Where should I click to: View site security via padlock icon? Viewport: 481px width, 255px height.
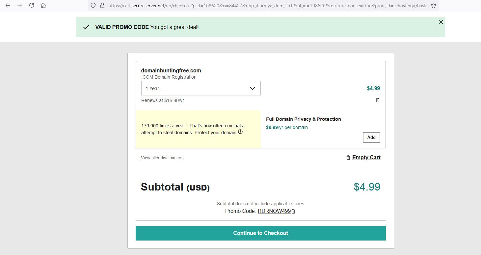(102, 5)
